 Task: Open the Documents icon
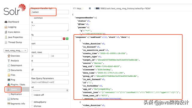point(9,70)
